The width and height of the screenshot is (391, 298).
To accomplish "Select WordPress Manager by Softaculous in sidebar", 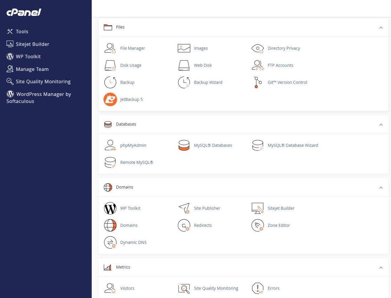I will pos(39,97).
